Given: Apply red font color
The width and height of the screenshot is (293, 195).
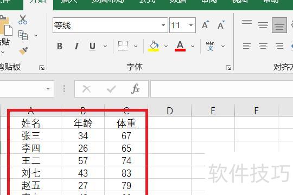Looking at the screenshot, I should tap(180, 46).
